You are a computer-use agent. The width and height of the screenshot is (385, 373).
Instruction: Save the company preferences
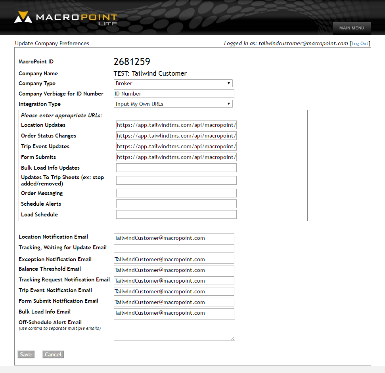pos(25,354)
